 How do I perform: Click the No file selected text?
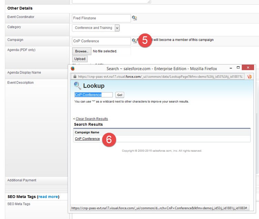[105, 51]
